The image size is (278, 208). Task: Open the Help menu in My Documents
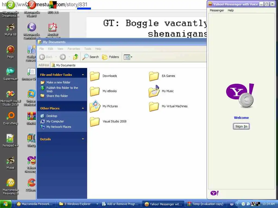98,49
